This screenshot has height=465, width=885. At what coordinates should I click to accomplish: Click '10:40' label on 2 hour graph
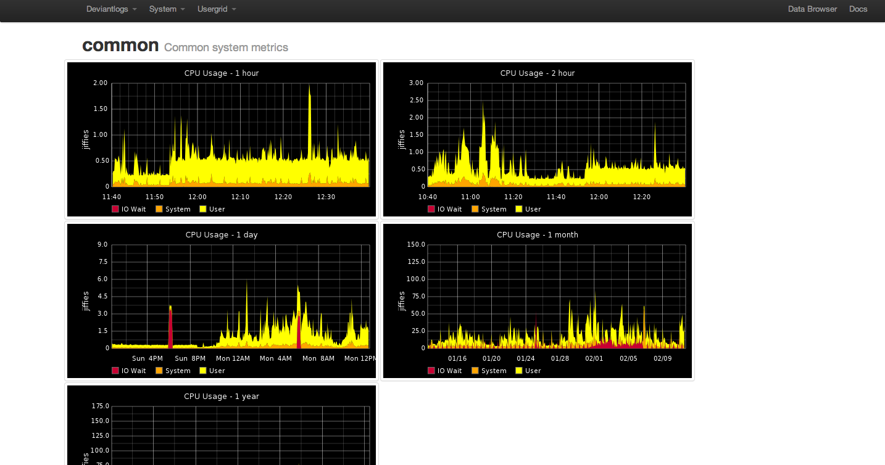click(x=427, y=197)
